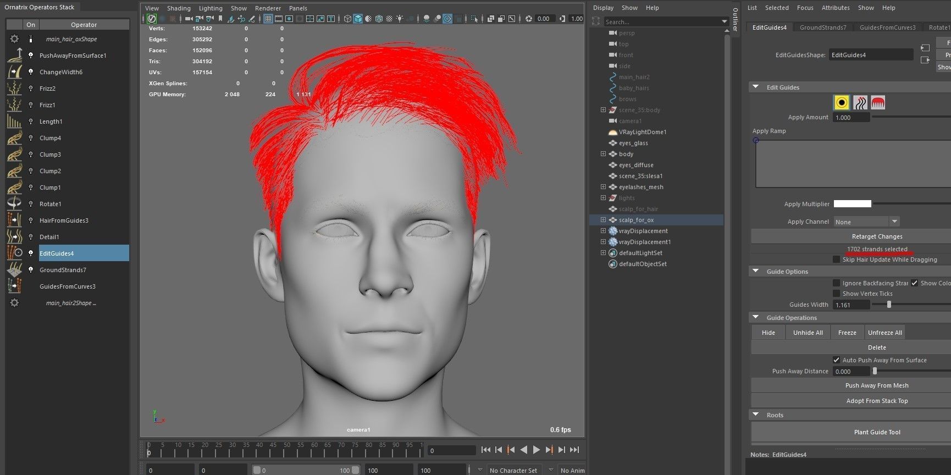Click the Length1 operator icon
The image size is (951, 475).
(x=15, y=121)
